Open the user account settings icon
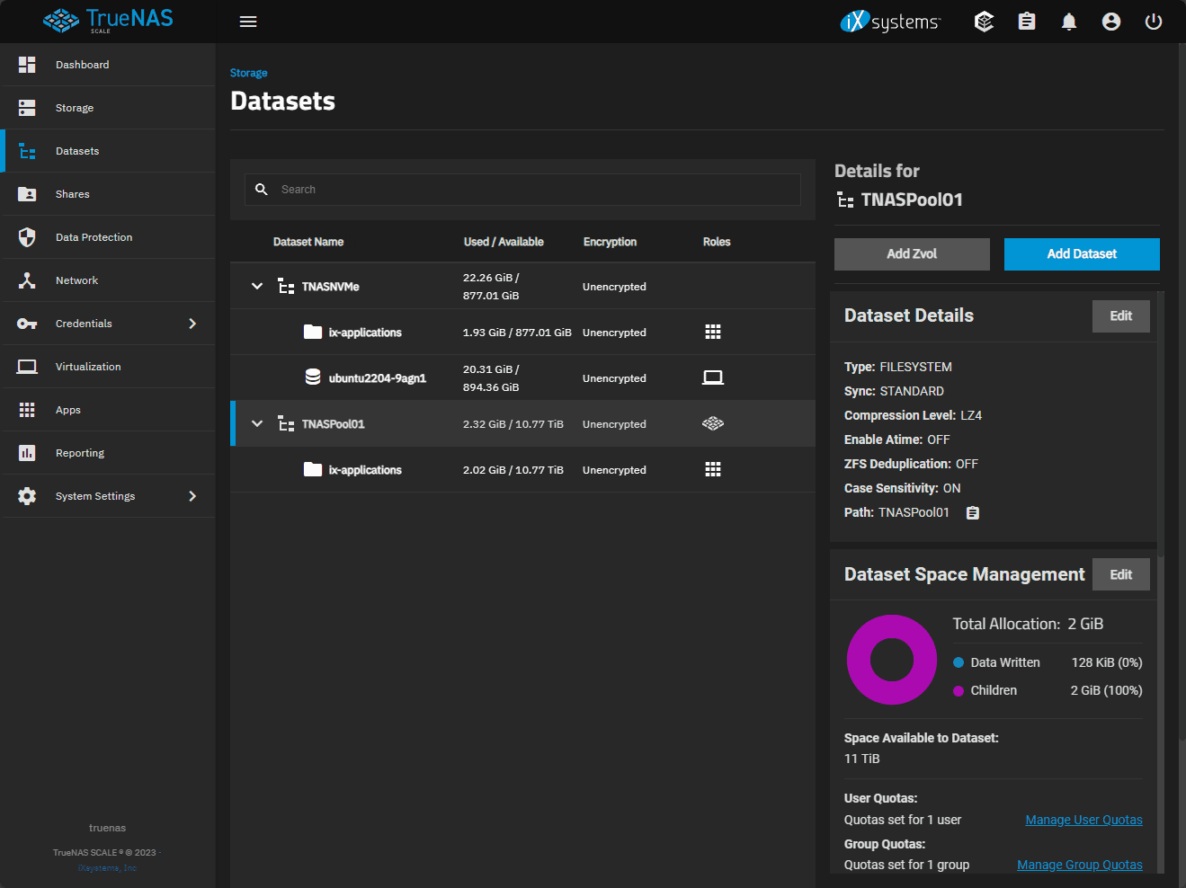The height and width of the screenshot is (888, 1186). pyautogui.click(x=1111, y=22)
